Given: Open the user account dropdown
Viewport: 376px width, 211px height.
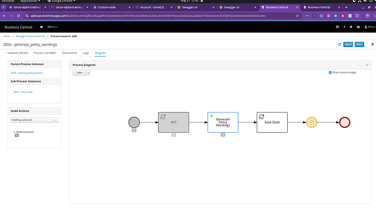Looking at the screenshot, I should click(370, 27).
